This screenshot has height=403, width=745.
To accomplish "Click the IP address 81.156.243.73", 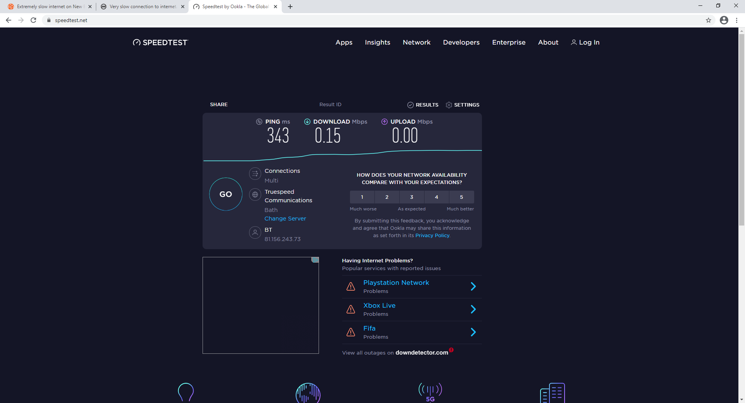I will click(x=282, y=239).
